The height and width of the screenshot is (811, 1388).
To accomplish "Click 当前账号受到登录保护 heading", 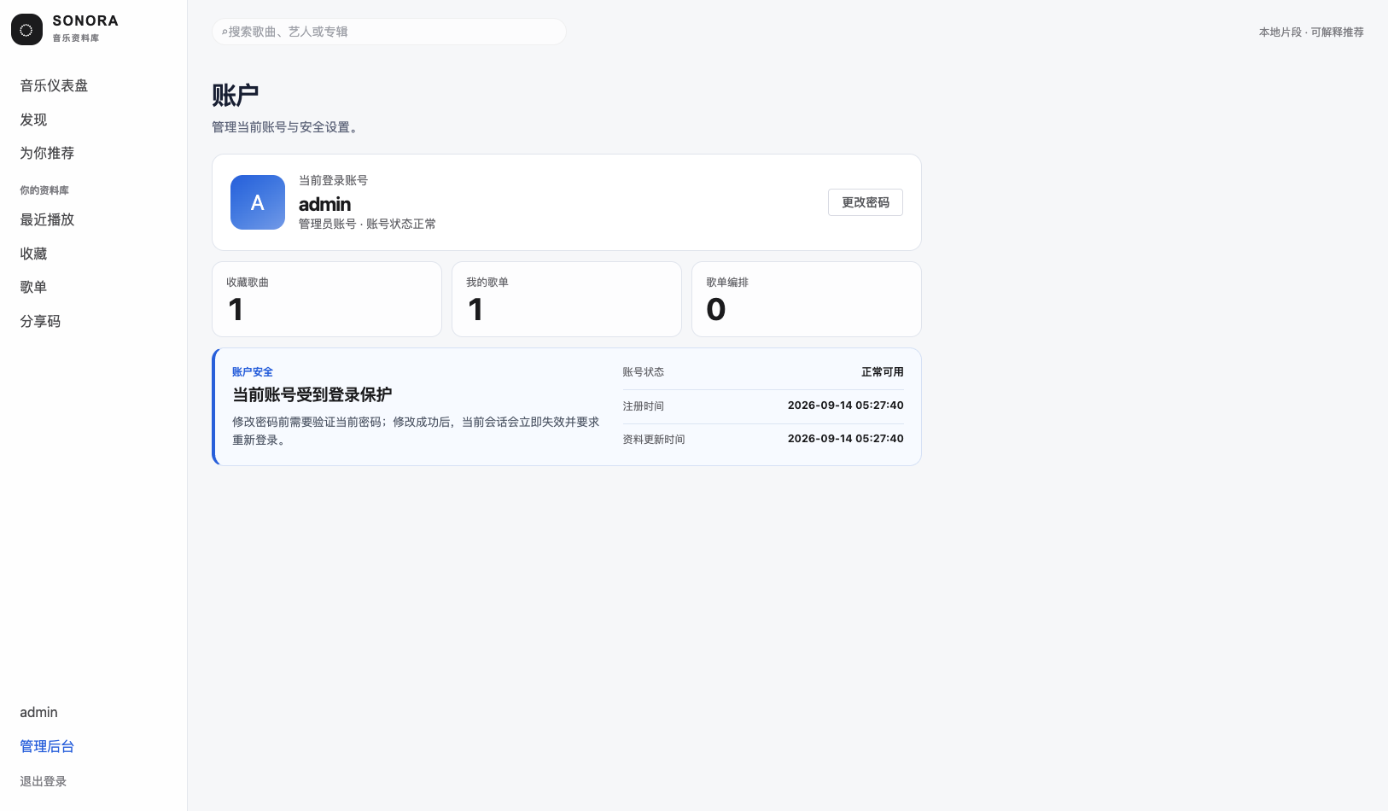I will coord(312,394).
